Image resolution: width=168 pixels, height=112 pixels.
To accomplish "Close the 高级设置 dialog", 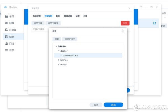I will [x=129, y=8].
